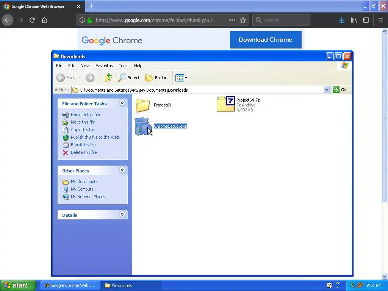Click the browser scrollbar down arrow
388x291 pixels.
pos(385,276)
